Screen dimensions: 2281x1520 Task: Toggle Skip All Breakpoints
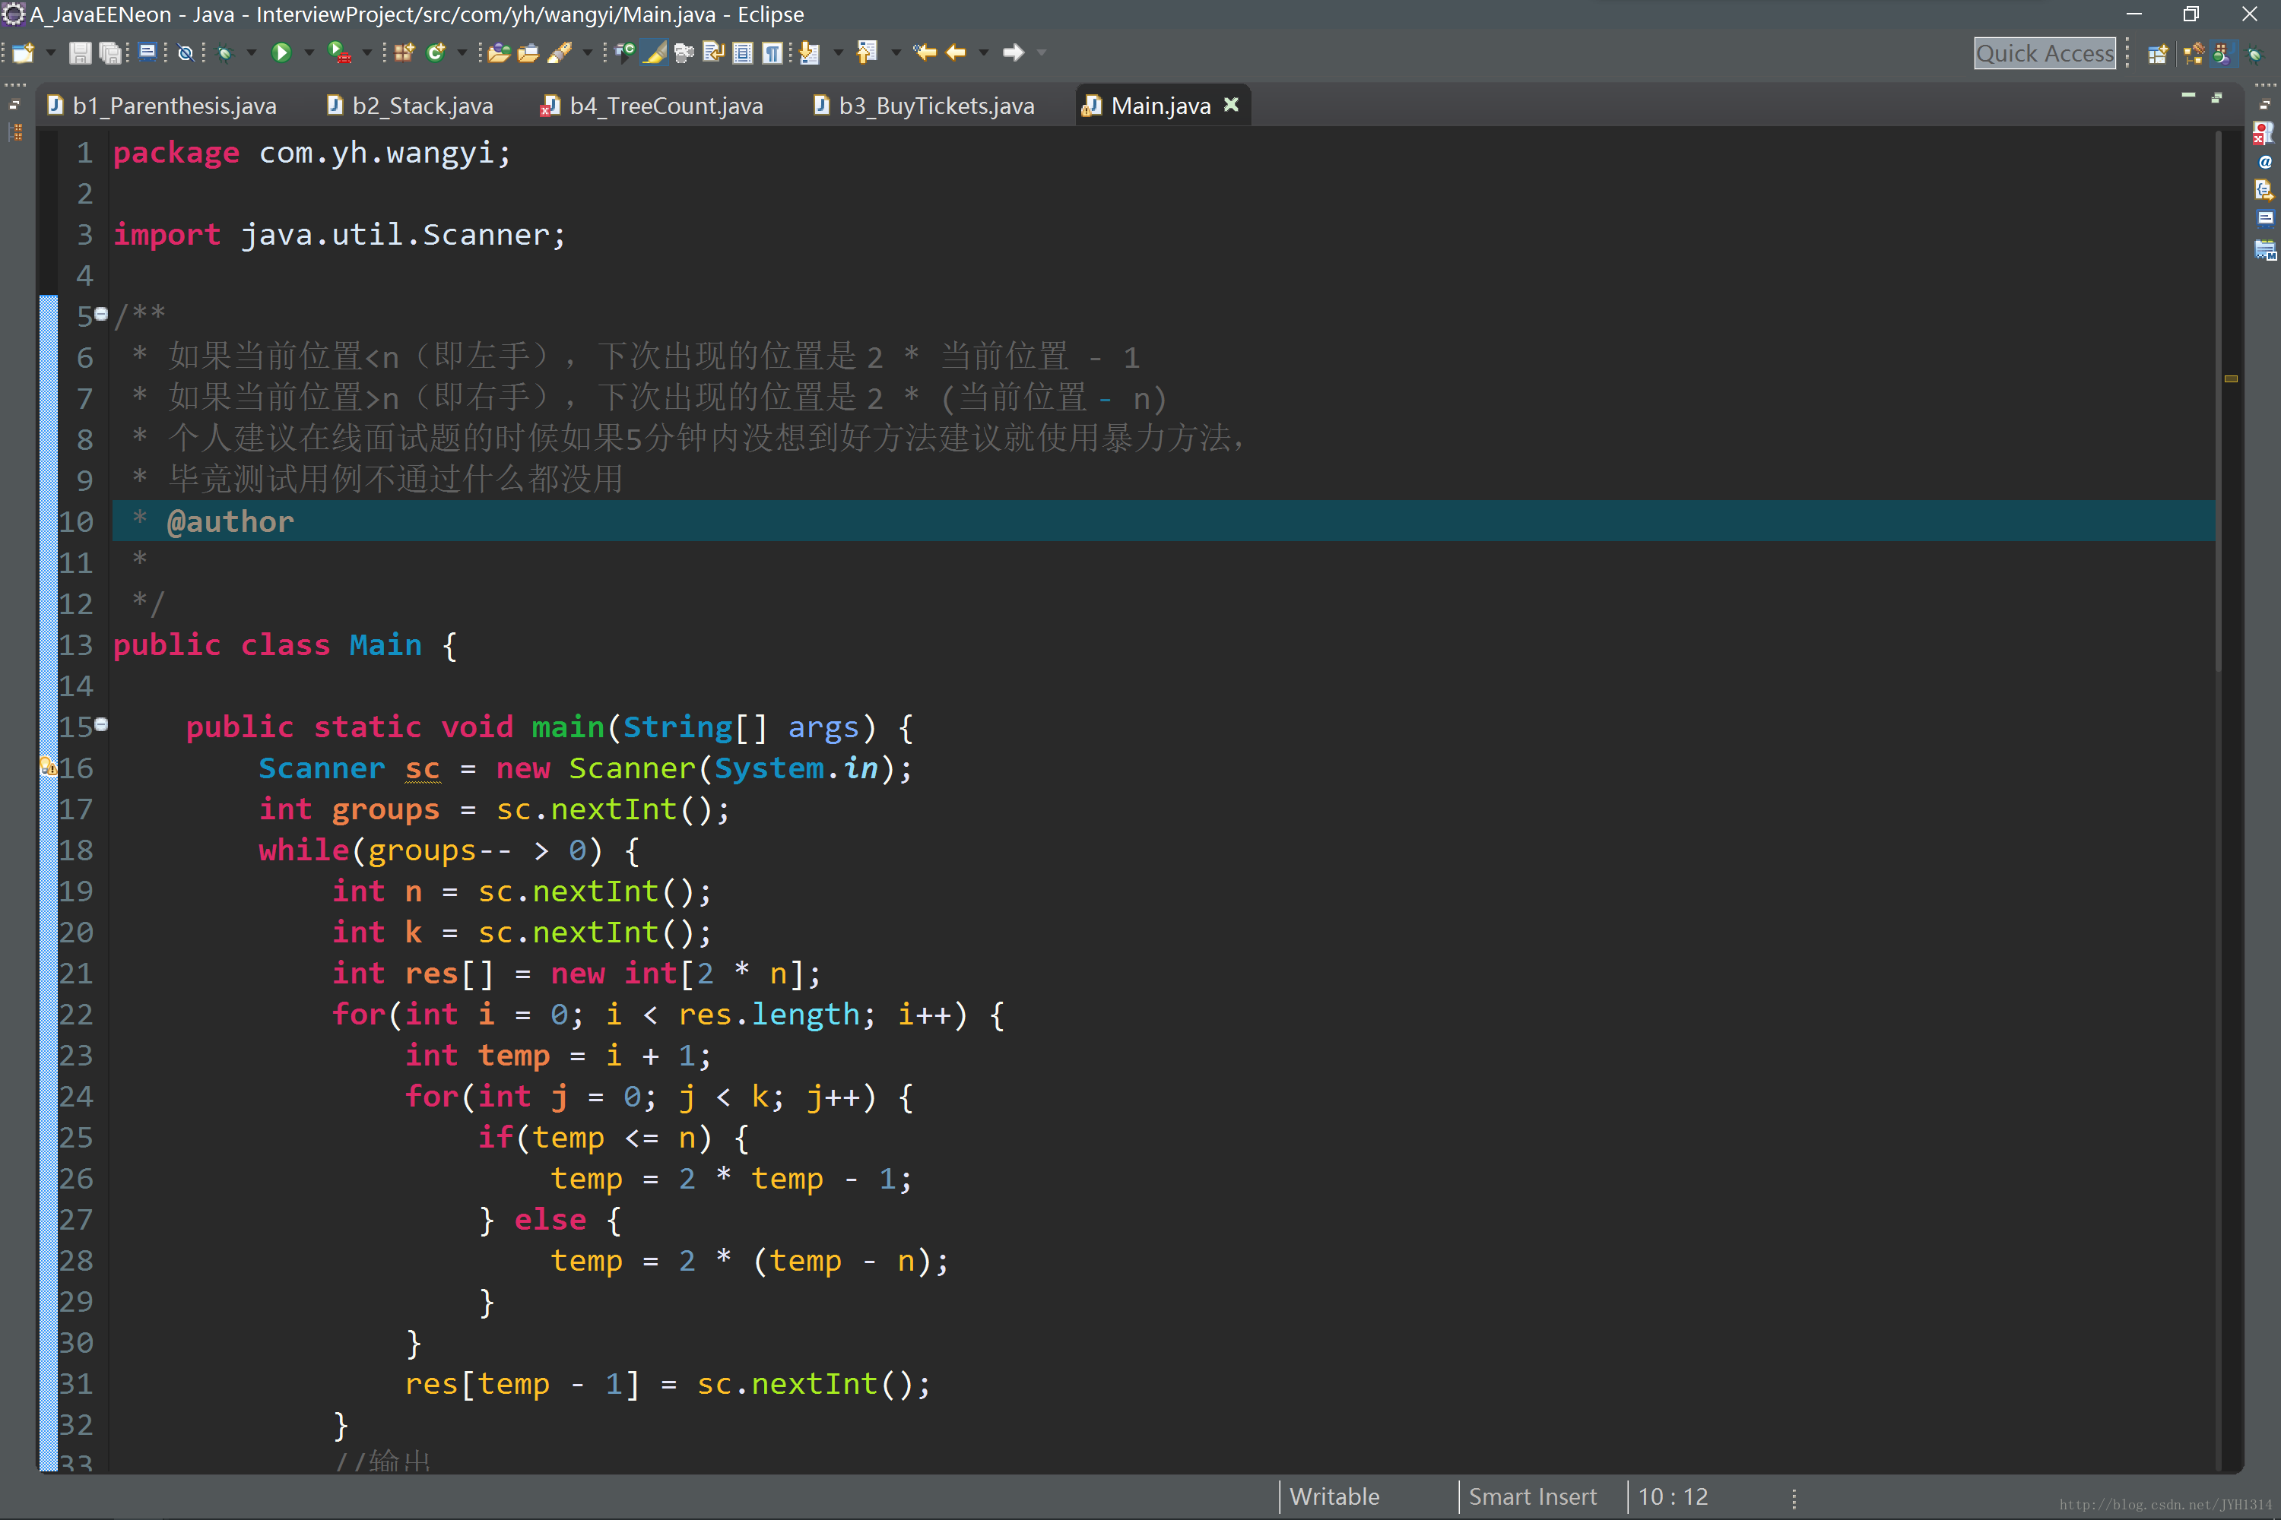[186, 52]
